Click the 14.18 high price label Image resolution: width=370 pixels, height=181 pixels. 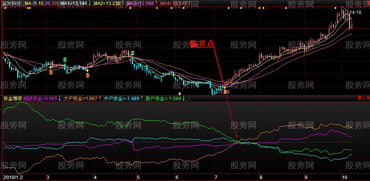[x=356, y=12]
